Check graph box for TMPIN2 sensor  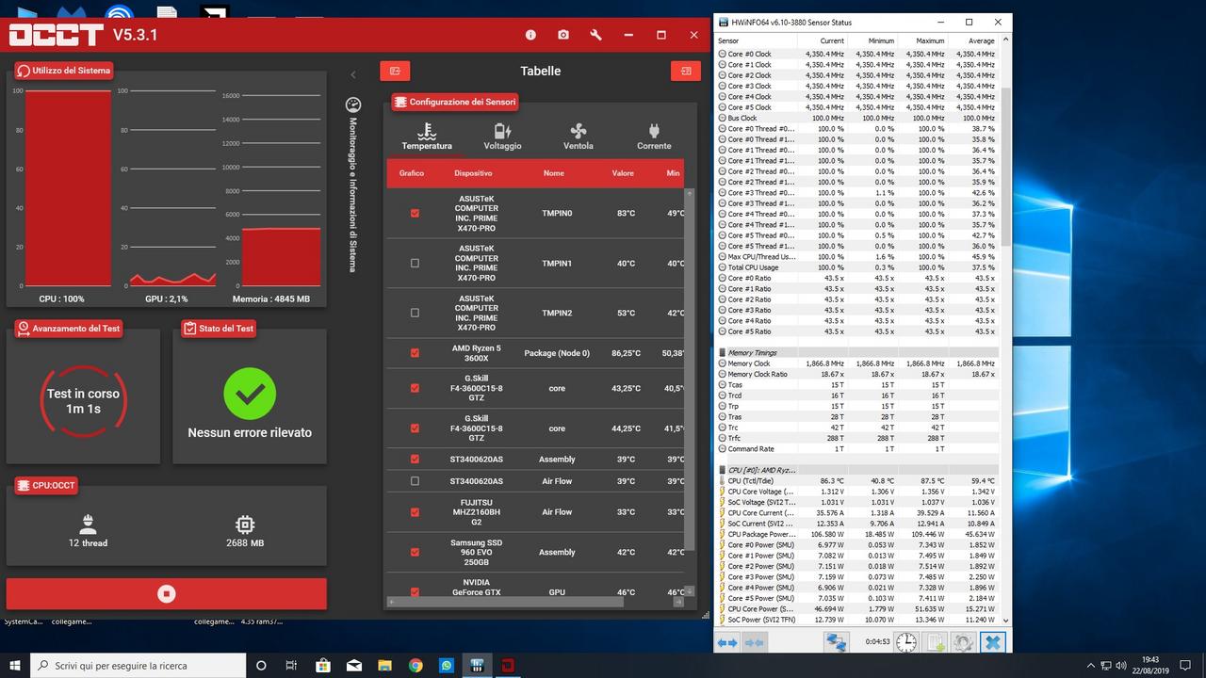(x=415, y=313)
